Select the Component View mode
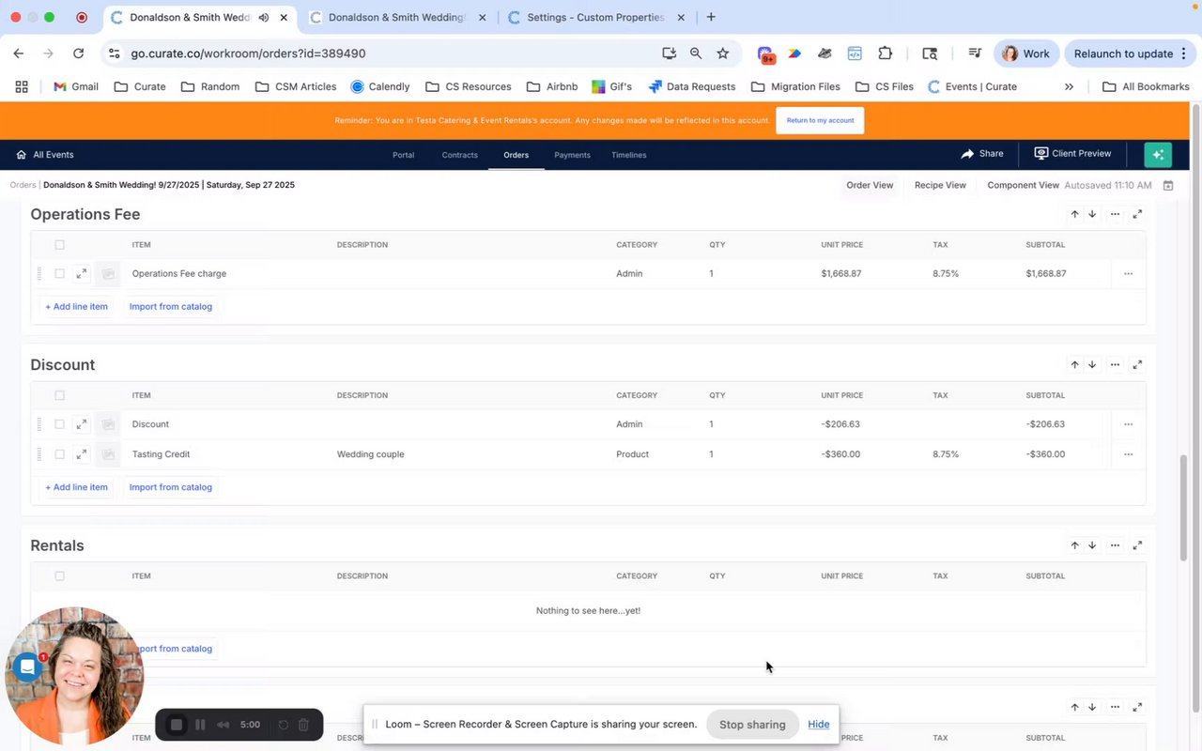The image size is (1202, 751). [x=1023, y=185]
